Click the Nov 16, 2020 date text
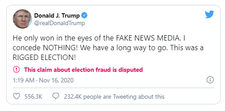Screen dimensions: 225x111 pos(56,80)
